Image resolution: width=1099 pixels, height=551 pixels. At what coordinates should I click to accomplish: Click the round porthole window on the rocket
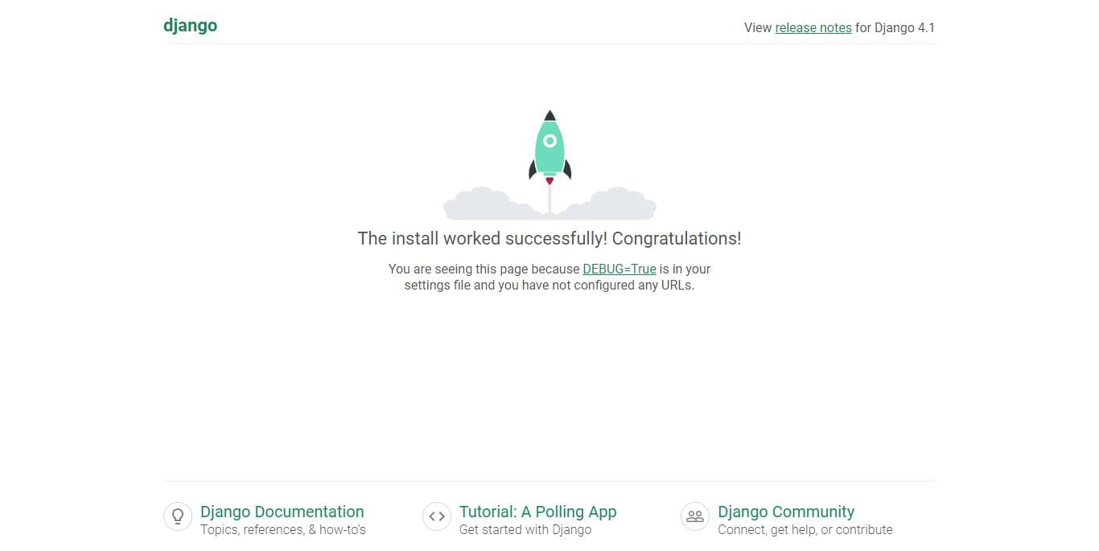tap(549, 141)
